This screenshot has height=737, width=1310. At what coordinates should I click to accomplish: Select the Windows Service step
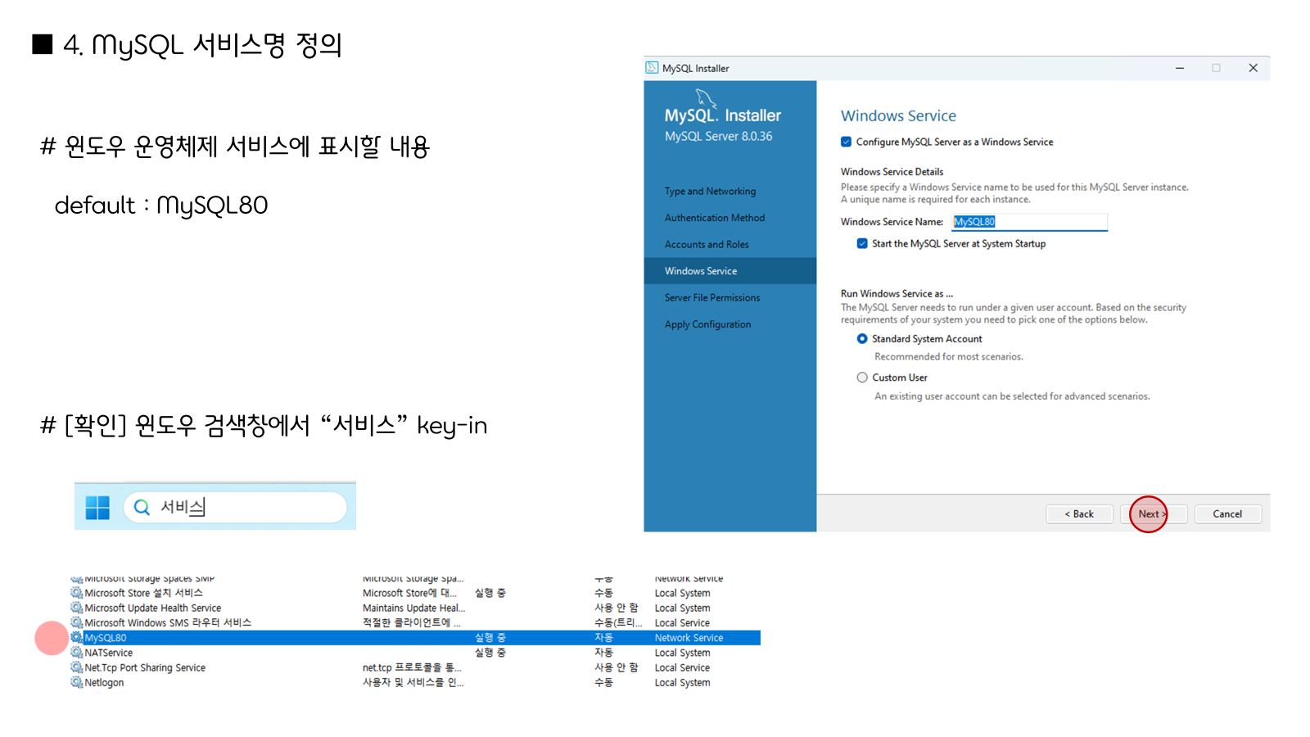click(x=730, y=271)
